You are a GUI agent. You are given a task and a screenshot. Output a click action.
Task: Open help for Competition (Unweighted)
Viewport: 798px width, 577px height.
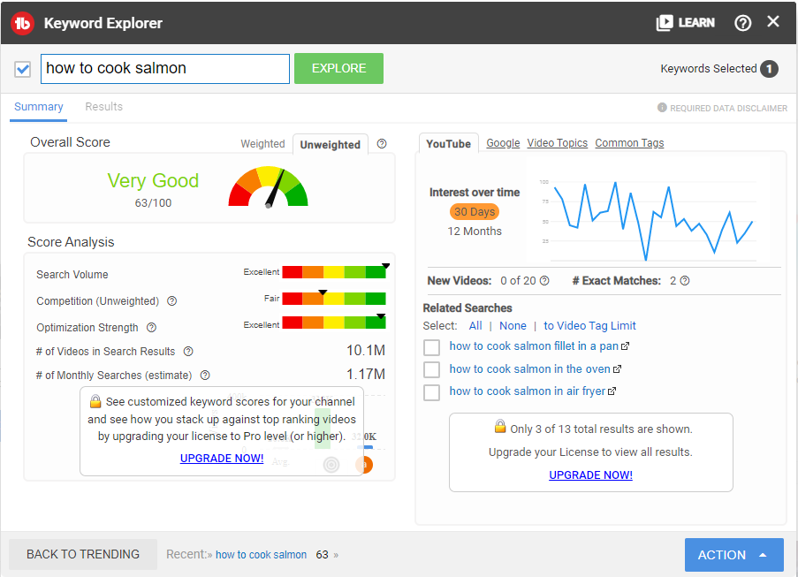172,301
